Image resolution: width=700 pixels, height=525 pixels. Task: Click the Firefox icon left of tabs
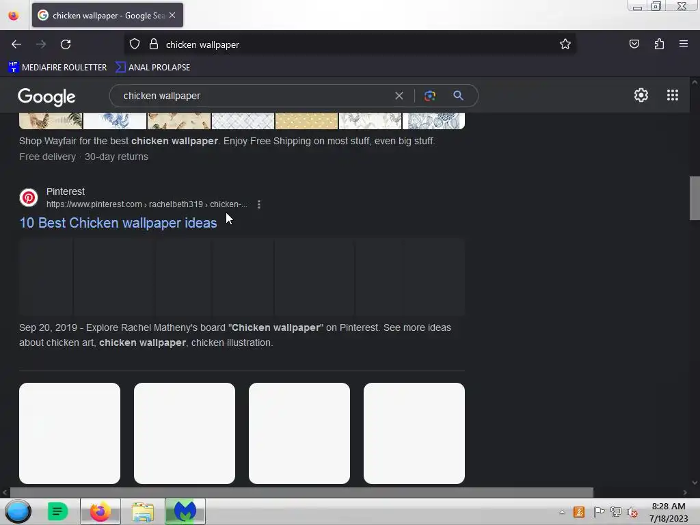click(x=14, y=16)
